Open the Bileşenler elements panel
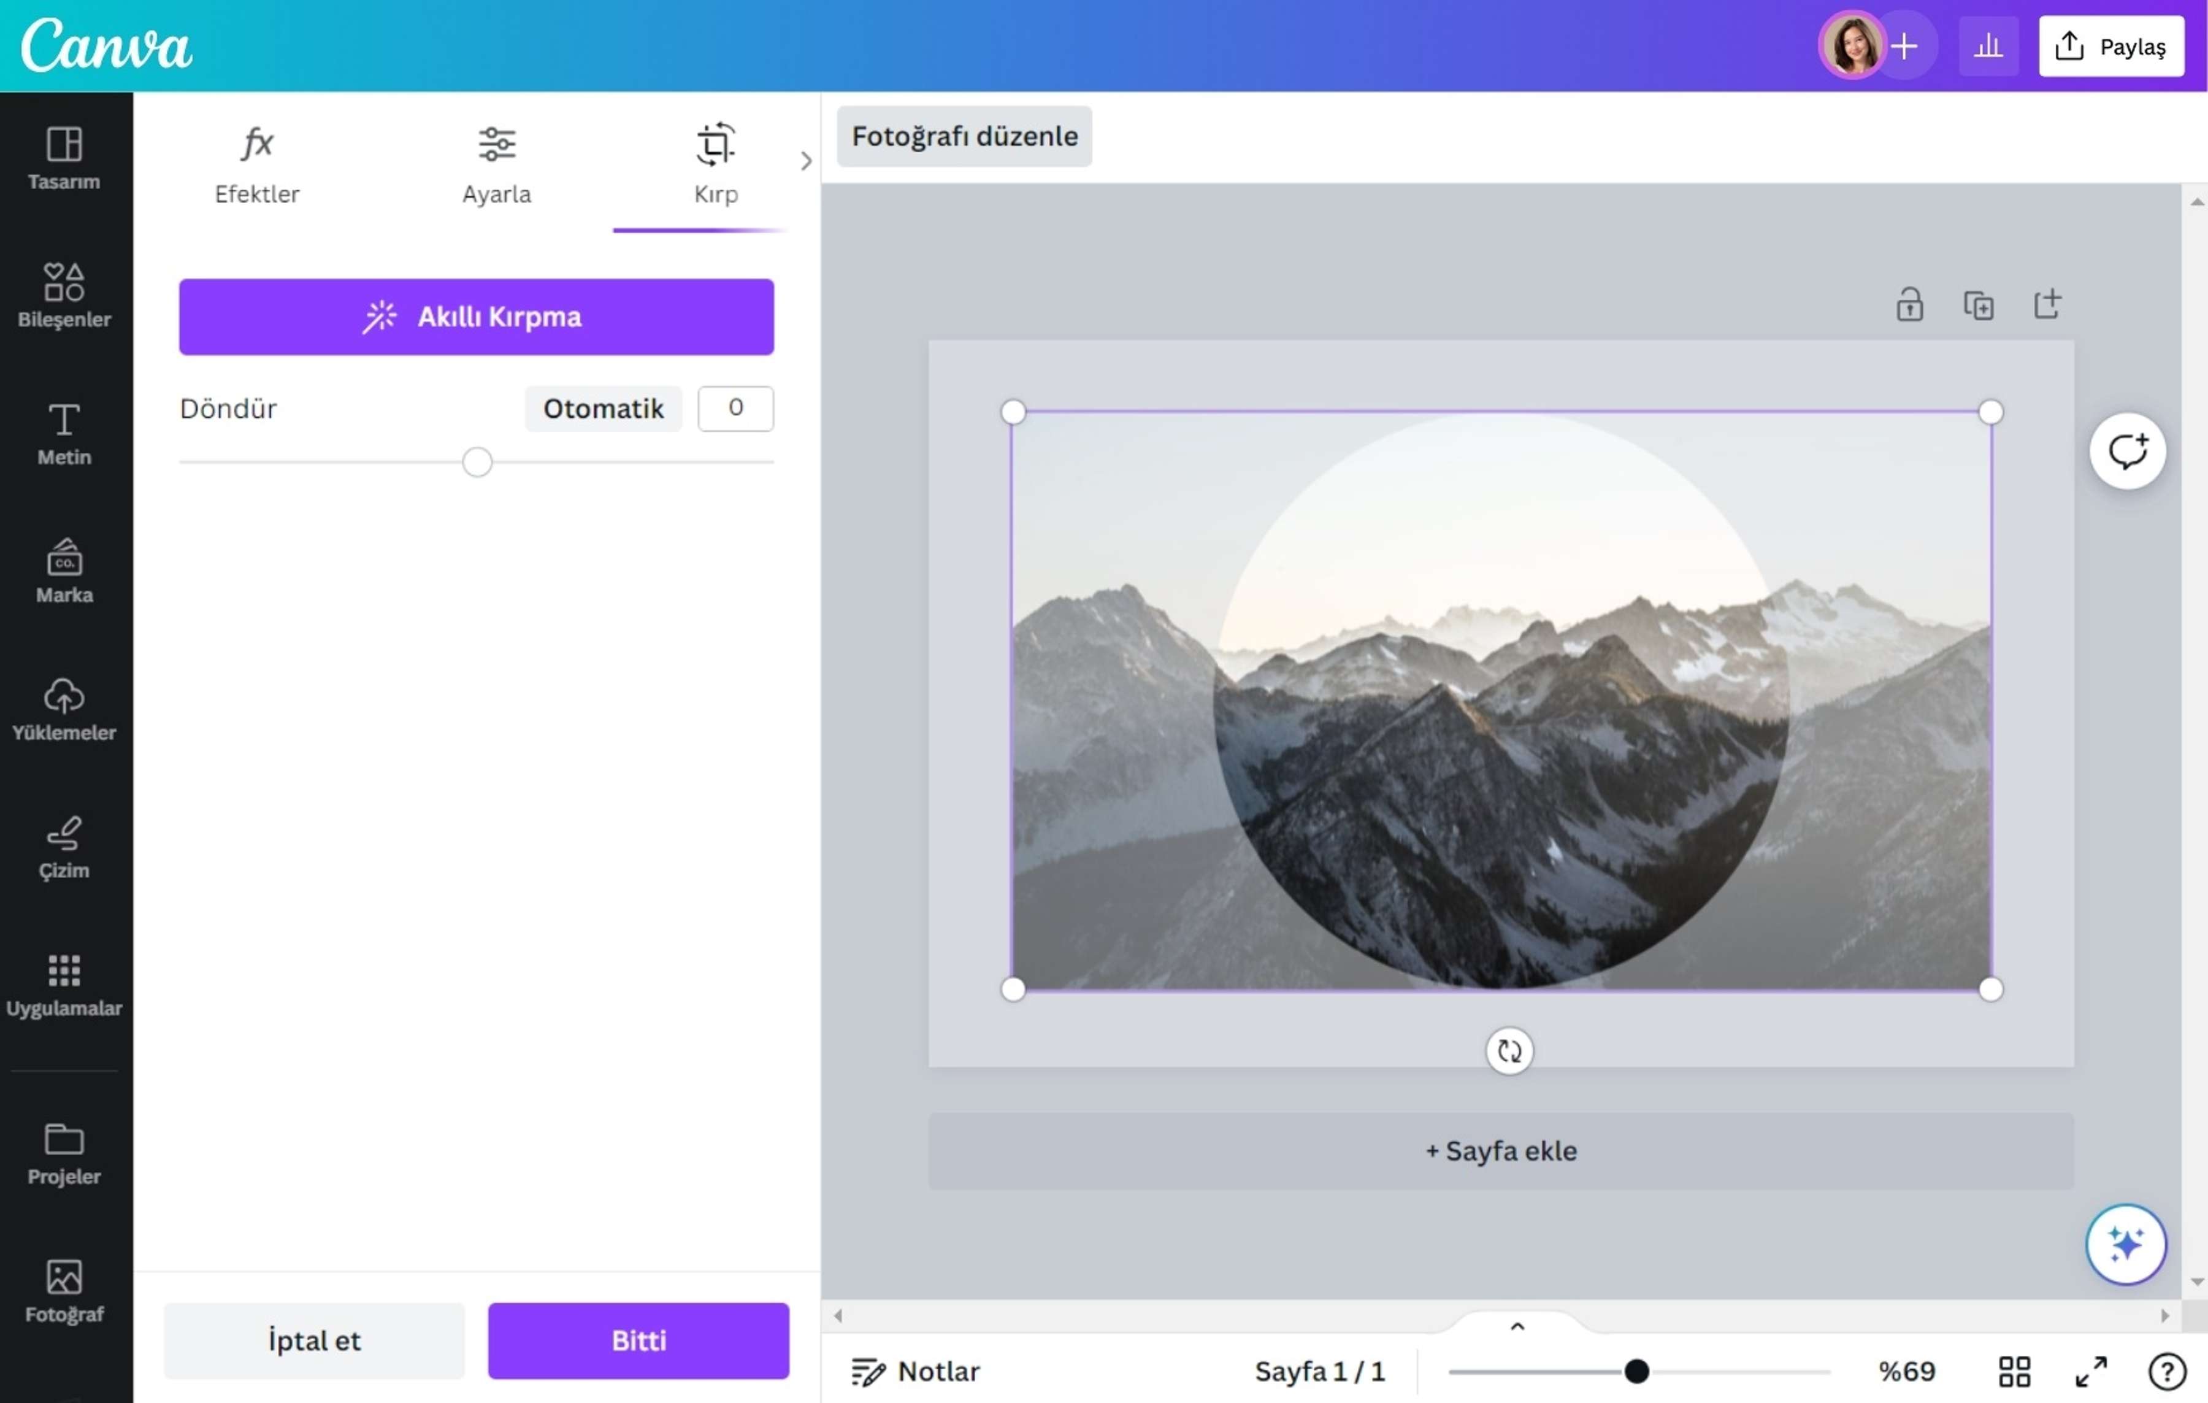 64,295
